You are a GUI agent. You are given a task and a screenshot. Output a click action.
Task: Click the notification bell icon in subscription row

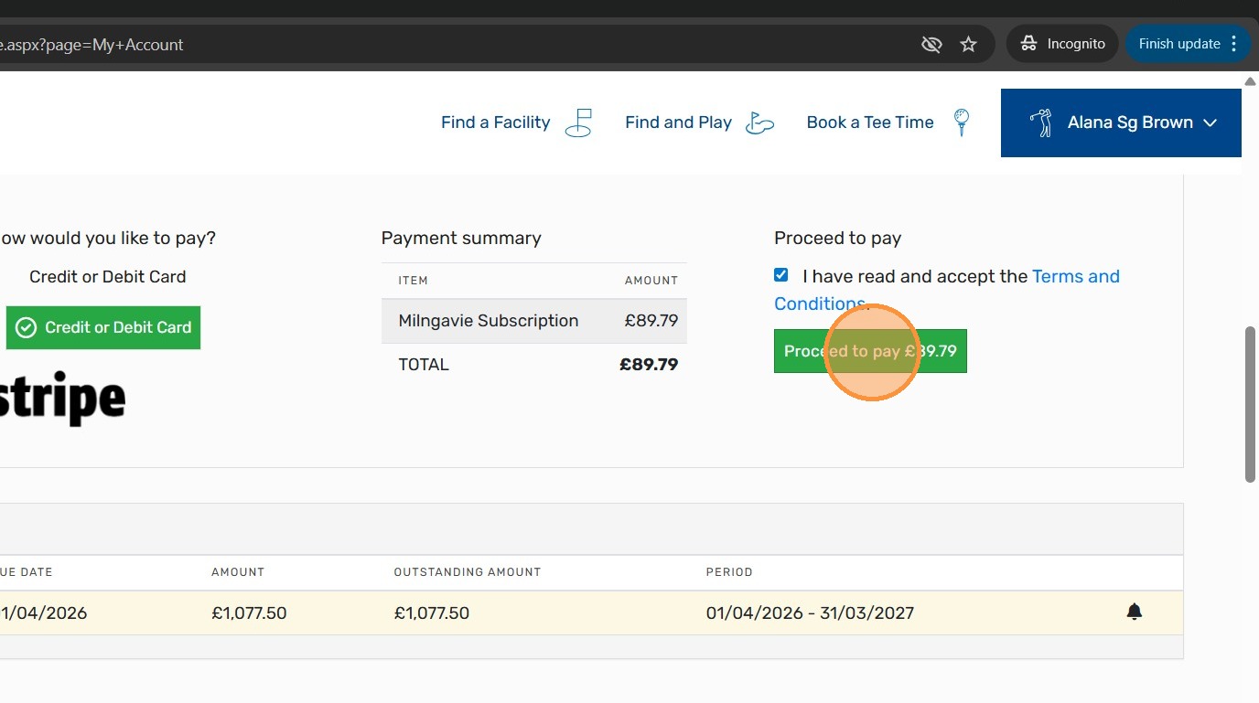(1134, 612)
